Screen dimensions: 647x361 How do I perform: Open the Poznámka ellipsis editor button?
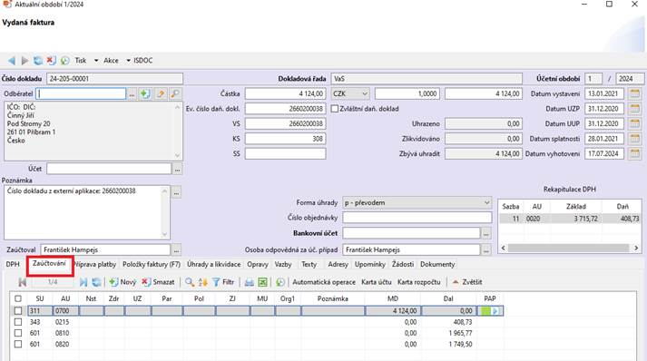coord(176,192)
